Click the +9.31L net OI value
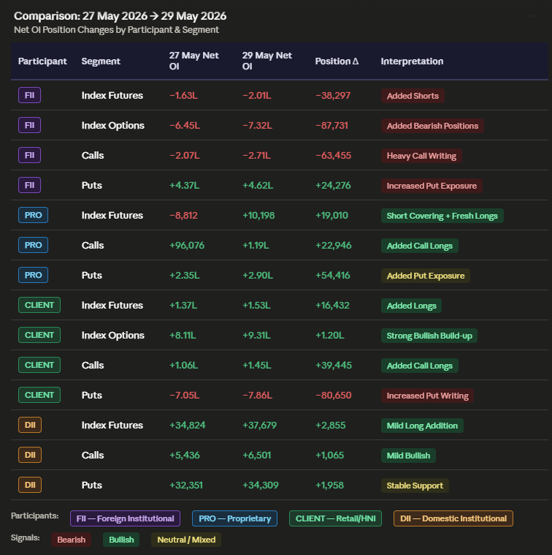Image resolution: width=552 pixels, height=555 pixels. pos(256,335)
